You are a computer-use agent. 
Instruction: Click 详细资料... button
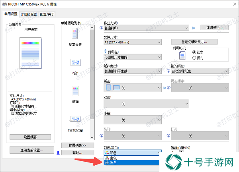[214, 27]
